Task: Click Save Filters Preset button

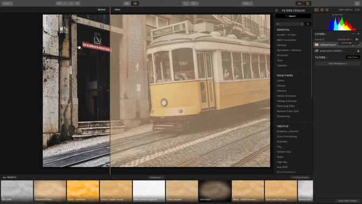Action: [347, 201]
